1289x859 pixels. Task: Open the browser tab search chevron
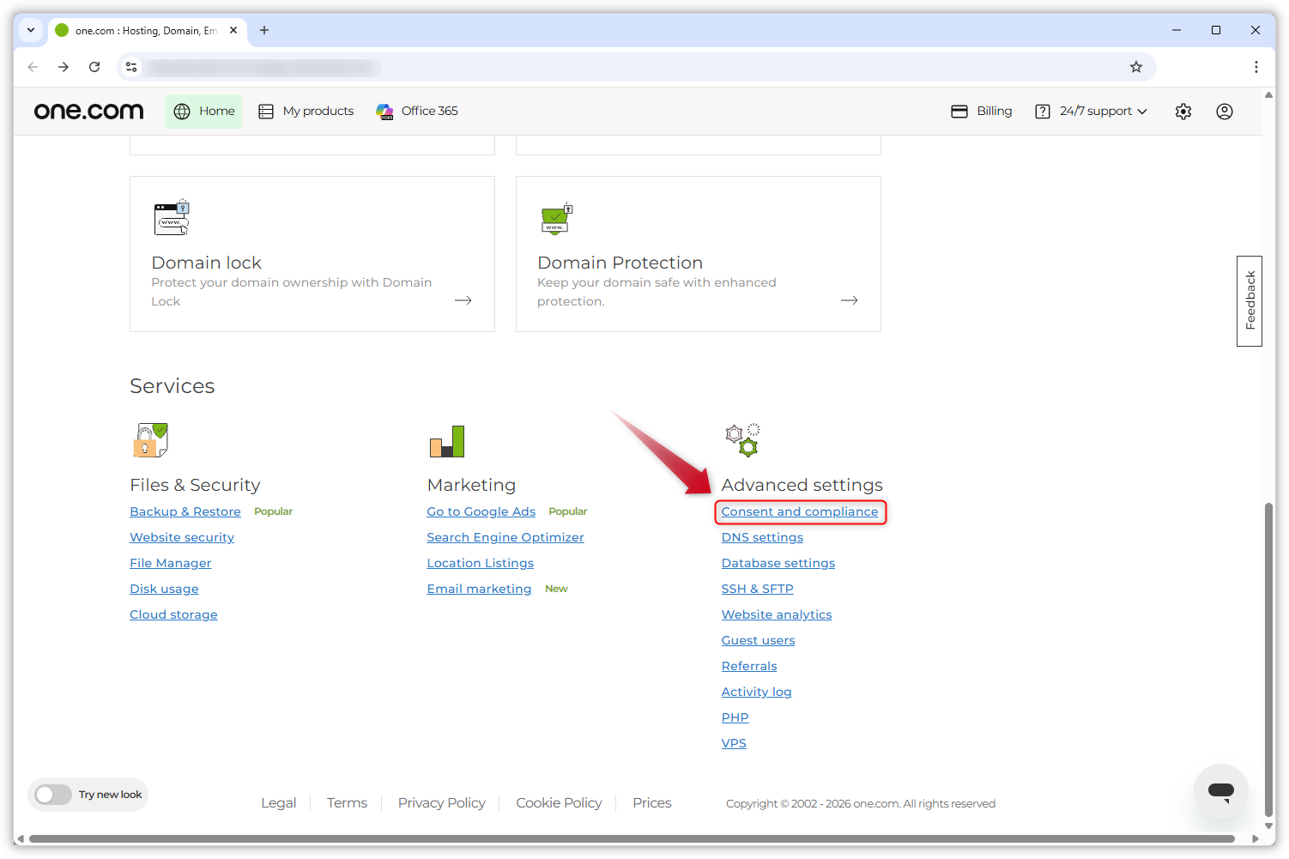click(30, 30)
